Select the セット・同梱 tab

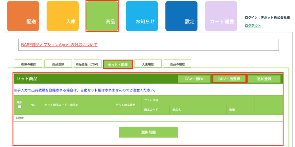point(118,64)
